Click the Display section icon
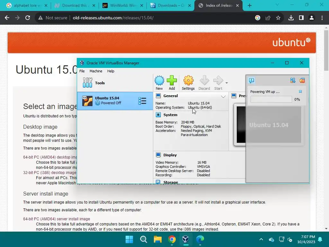This screenshot has height=247, width=329. [158, 155]
